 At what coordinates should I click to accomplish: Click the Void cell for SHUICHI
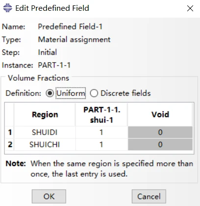160,144
